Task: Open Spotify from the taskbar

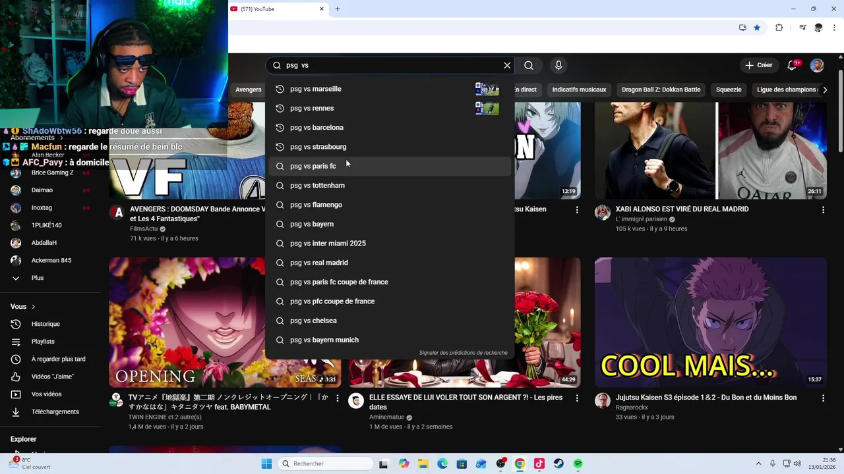Action: coord(578,463)
